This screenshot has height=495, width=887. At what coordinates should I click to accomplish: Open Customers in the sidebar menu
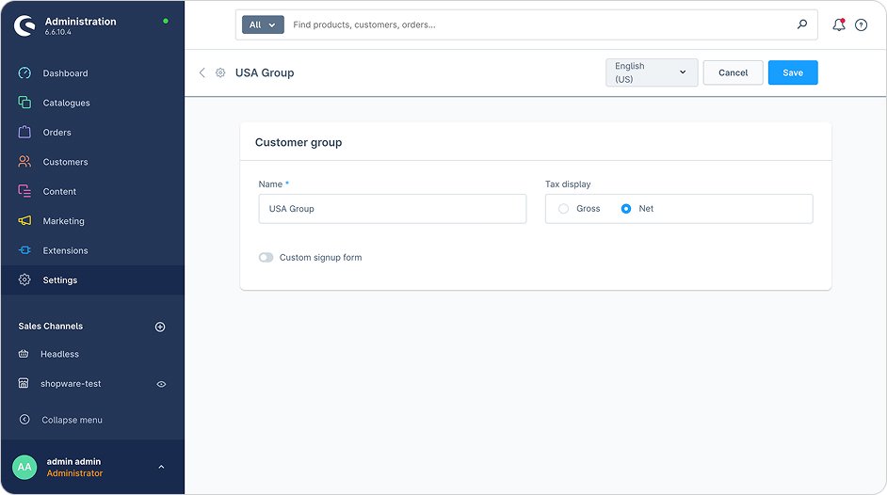tap(65, 162)
